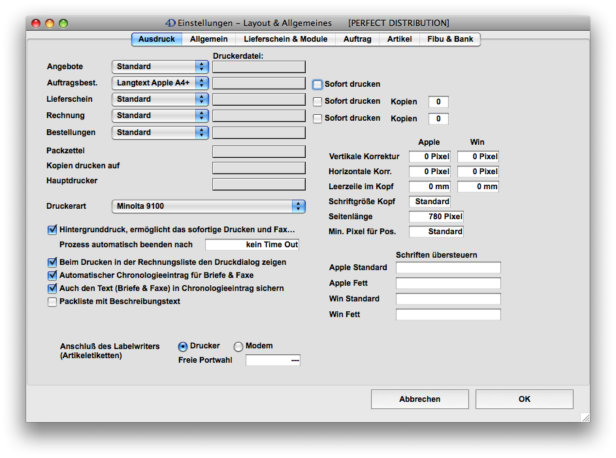616x458 pixels.
Task: Go to Lieferschein & Module tab
Action: pos(285,39)
